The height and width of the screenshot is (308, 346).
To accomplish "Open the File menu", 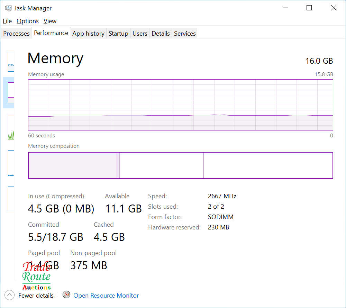I will click(7, 21).
